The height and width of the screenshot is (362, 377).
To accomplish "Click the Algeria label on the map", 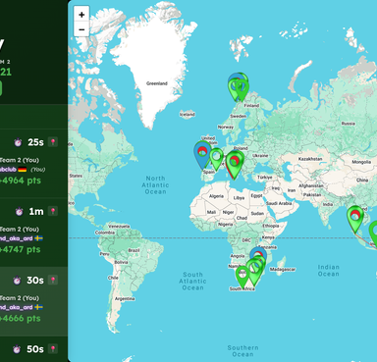I will pyautogui.click(x=216, y=196).
